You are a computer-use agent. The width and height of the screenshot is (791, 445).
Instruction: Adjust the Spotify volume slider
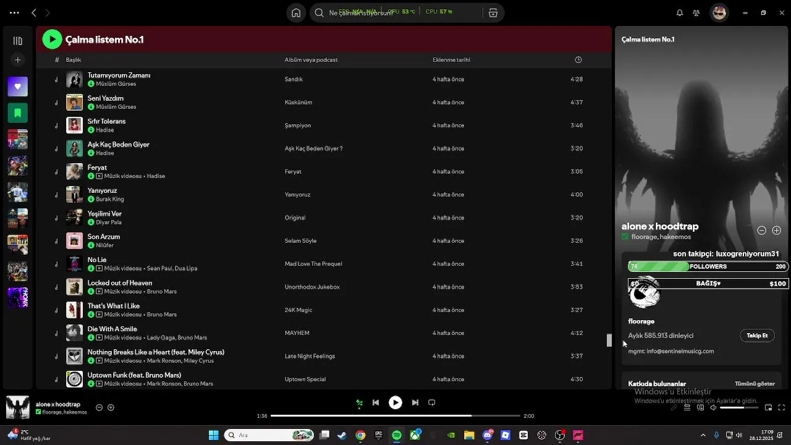point(740,408)
